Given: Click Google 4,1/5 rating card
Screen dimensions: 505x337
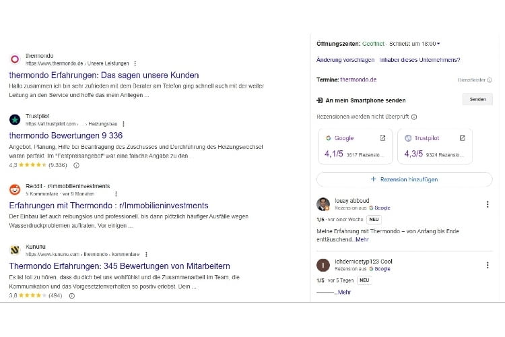Looking at the screenshot, I should 356,146.
